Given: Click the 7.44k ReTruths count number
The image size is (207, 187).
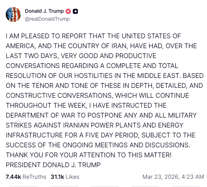Looking at the screenshot, I should (13, 177).
